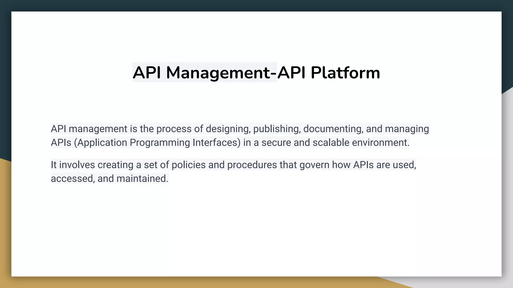Click the slide title 'API Management-API Platform'
This screenshot has width=513, height=288.
(256, 72)
